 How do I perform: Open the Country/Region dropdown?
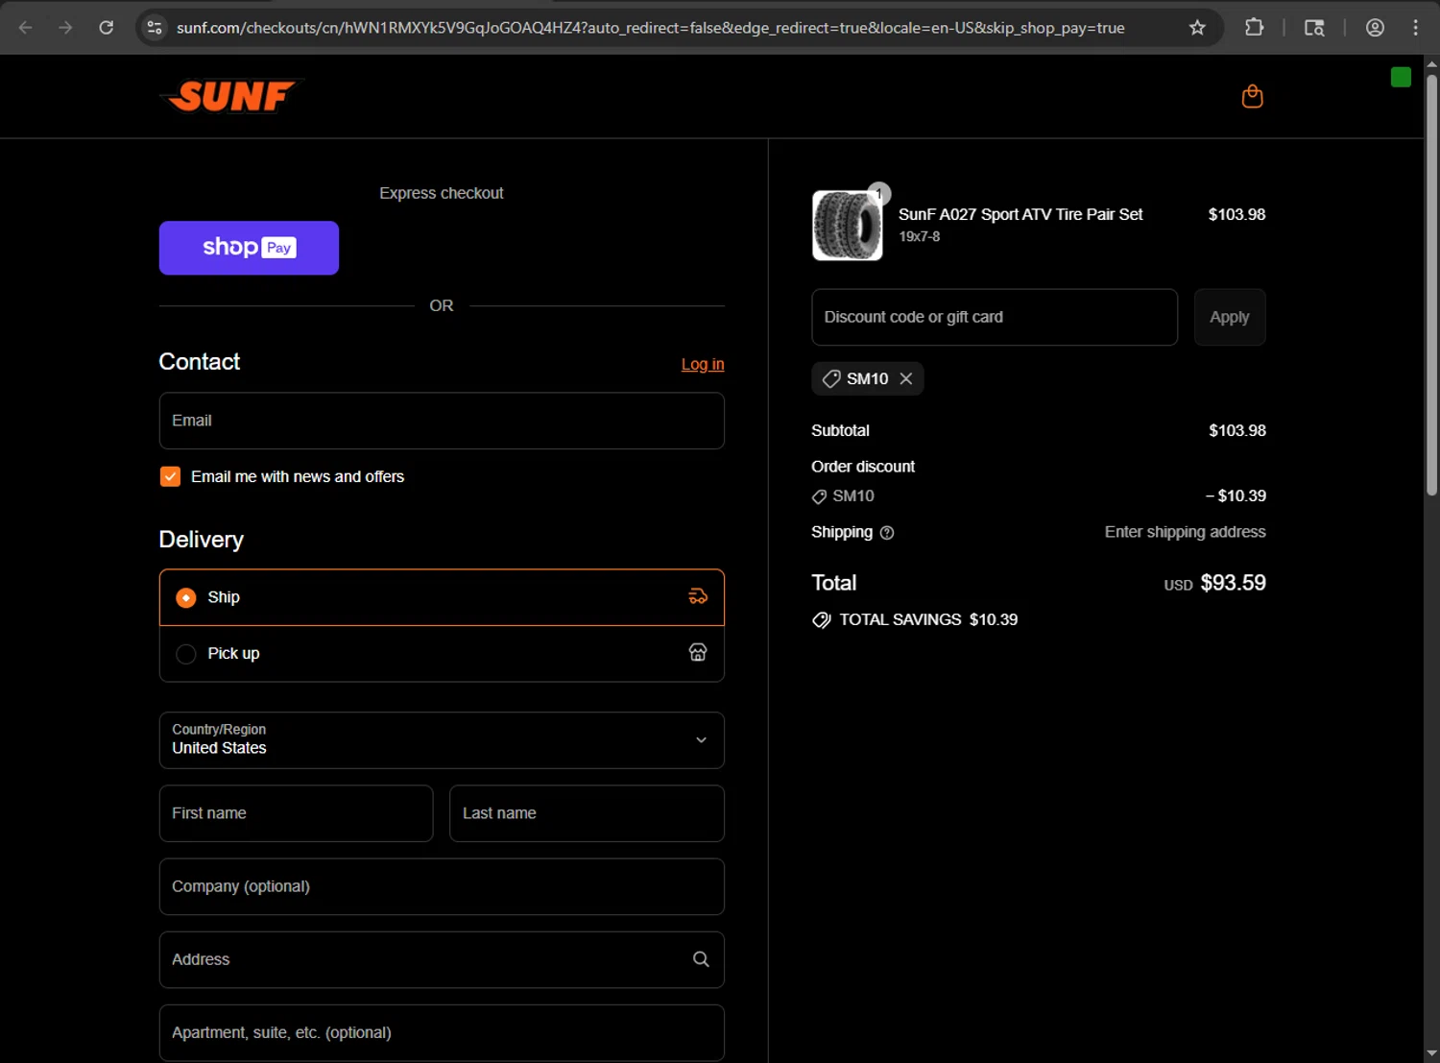[x=442, y=740]
